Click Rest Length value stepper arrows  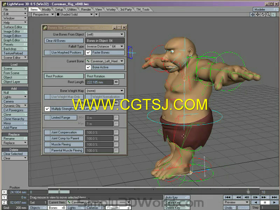pos(116,82)
